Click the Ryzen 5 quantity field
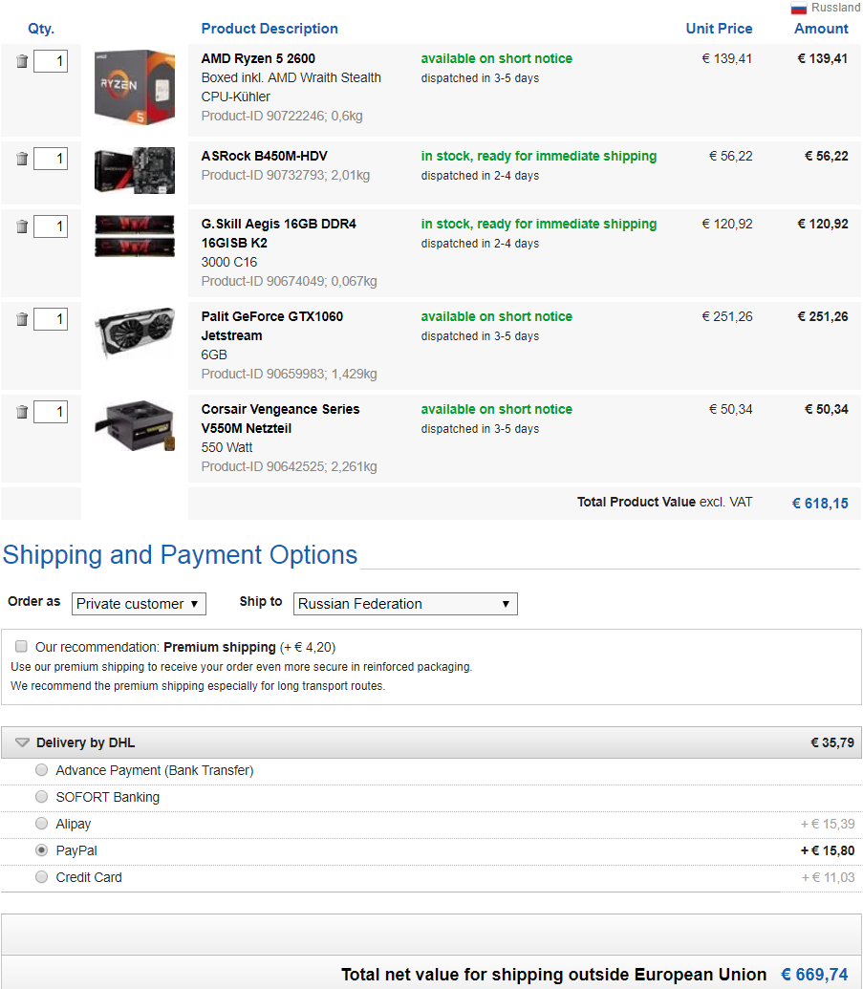 [x=51, y=62]
